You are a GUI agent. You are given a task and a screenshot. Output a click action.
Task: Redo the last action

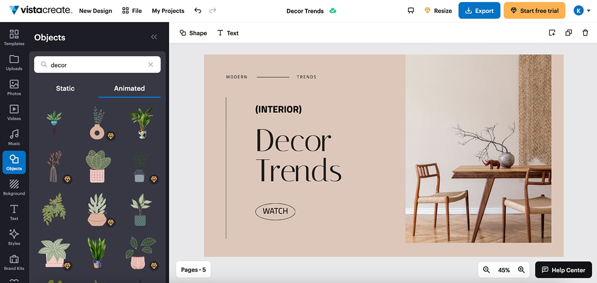212,10
